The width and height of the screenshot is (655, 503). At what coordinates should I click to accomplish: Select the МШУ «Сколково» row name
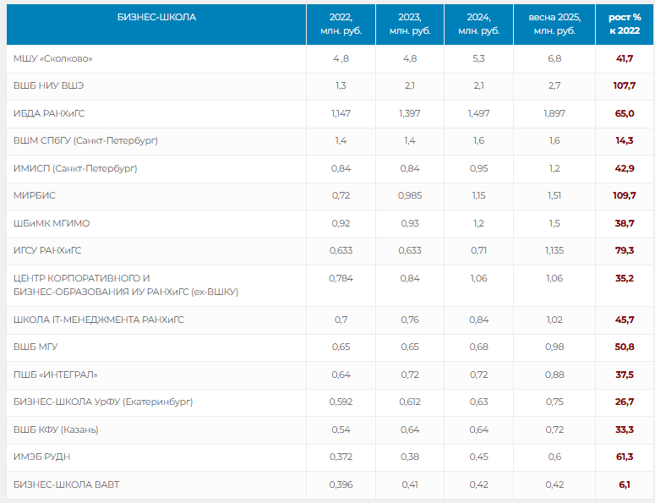tap(52, 58)
